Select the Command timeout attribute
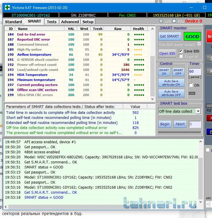 coord(77,44)
